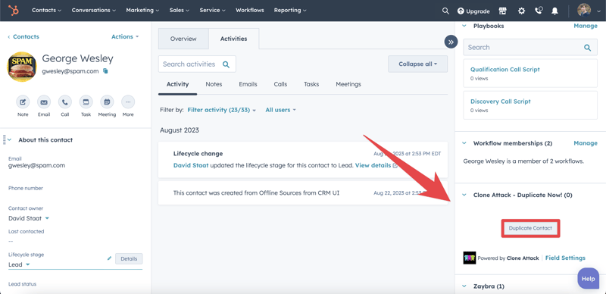Collapse the Workflow memberships section
Viewport: 606px width, 294px height.
[x=464, y=143]
